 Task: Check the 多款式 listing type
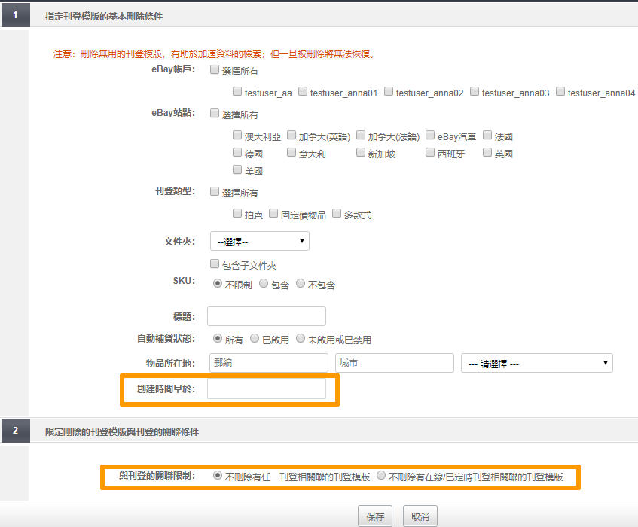pos(337,213)
